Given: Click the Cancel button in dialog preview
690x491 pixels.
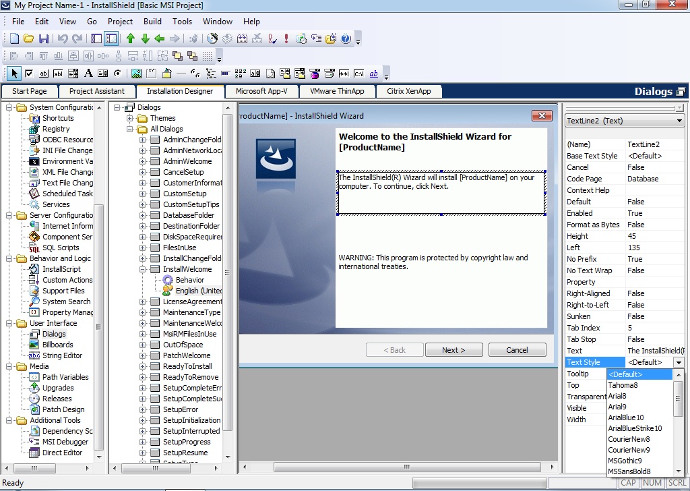Looking at the screenshot, I should pos(517,350).
